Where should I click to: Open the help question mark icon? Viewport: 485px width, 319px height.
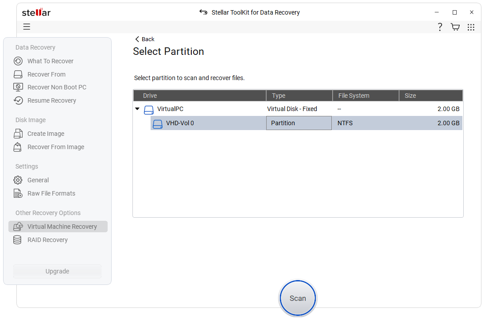(440, 27)
